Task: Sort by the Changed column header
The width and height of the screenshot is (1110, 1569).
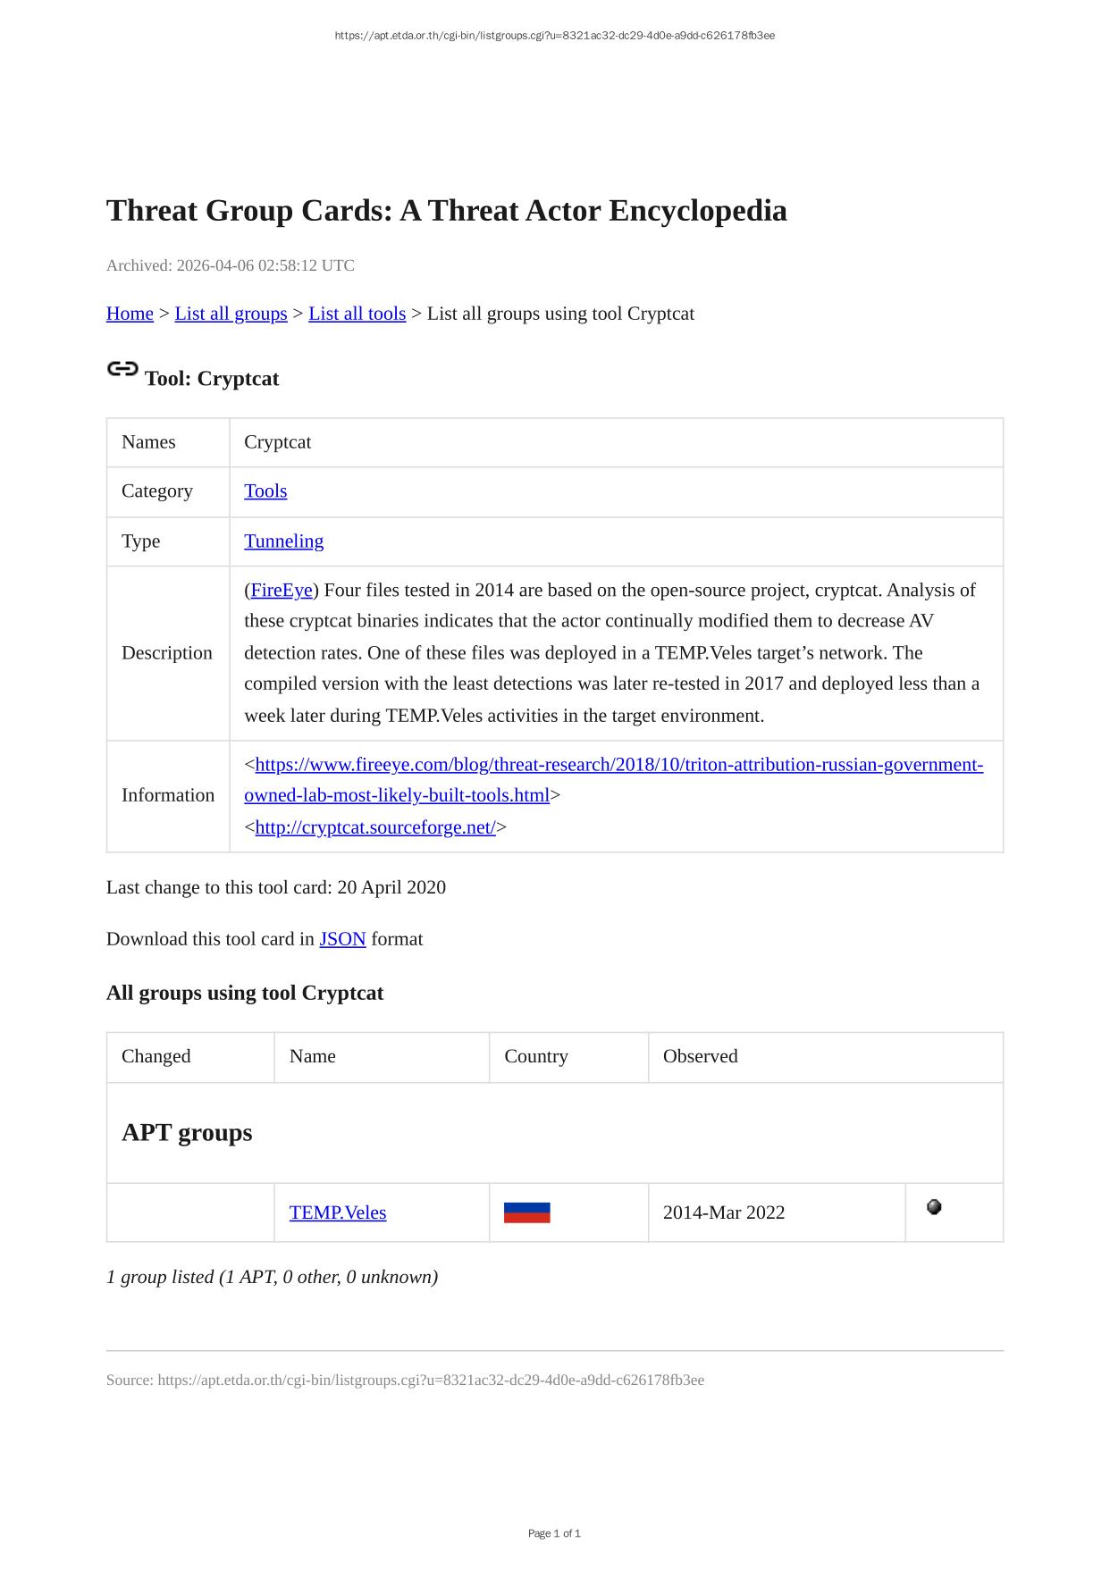Action: pyautogui.click(x=156, y=1056)
